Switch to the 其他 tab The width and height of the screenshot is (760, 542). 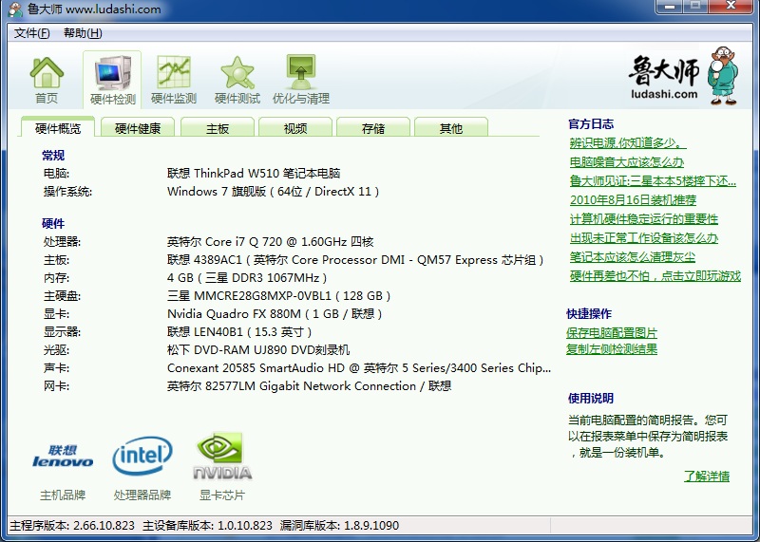tap(451, 128)
